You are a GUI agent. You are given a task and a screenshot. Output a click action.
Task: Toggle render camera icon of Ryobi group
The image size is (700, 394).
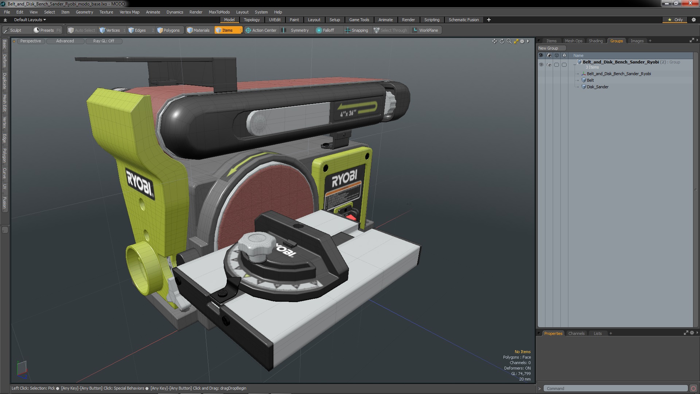pyautogui.click(x=549, y=65)
